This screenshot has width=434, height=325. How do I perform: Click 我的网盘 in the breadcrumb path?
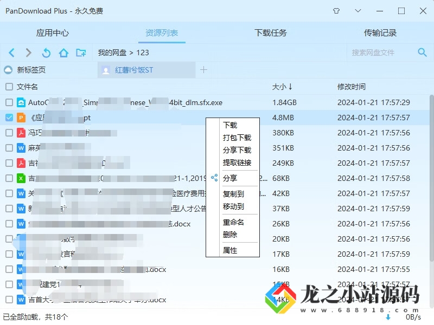[112, 53]
